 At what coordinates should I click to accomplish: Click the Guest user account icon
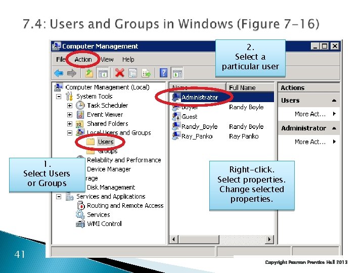(x=176, y=117)
